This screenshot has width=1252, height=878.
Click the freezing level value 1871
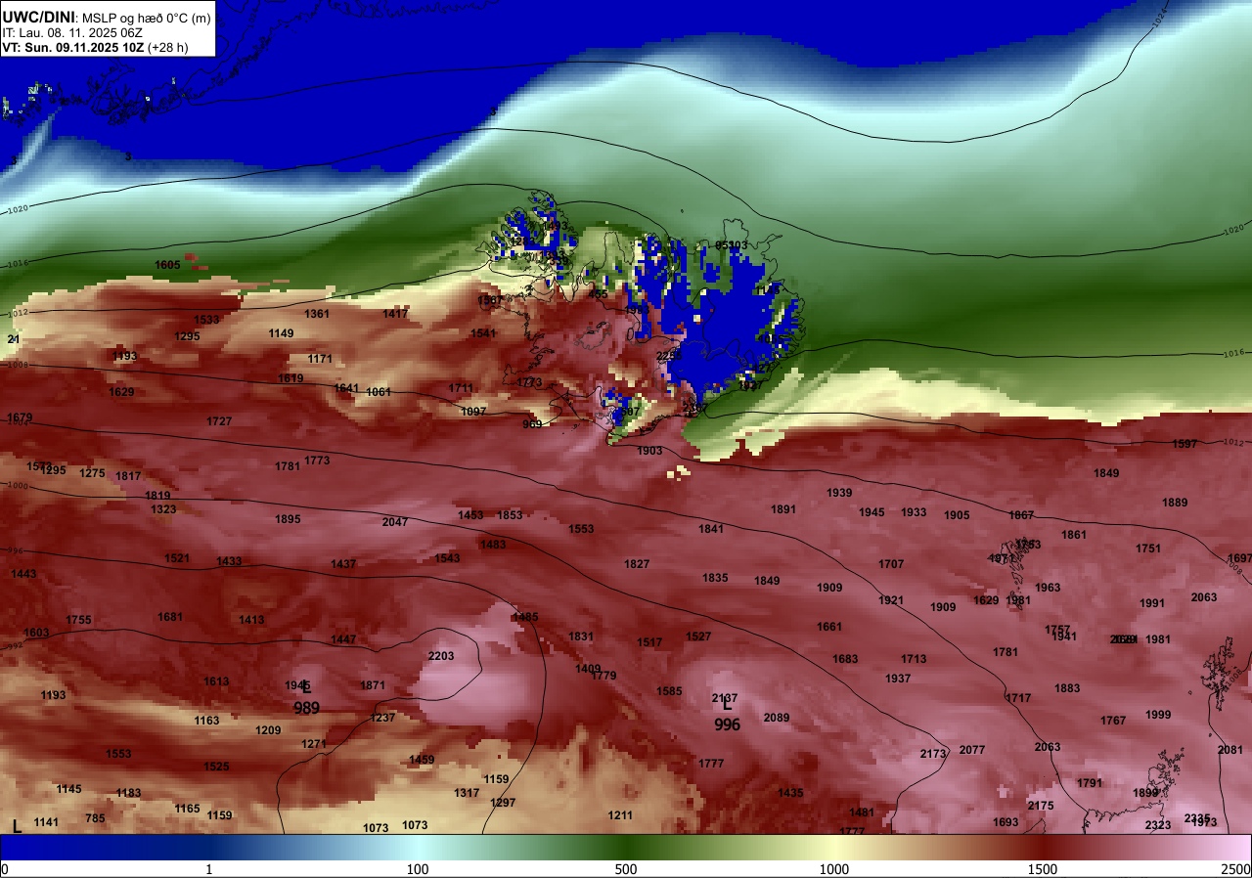[373, 685]
